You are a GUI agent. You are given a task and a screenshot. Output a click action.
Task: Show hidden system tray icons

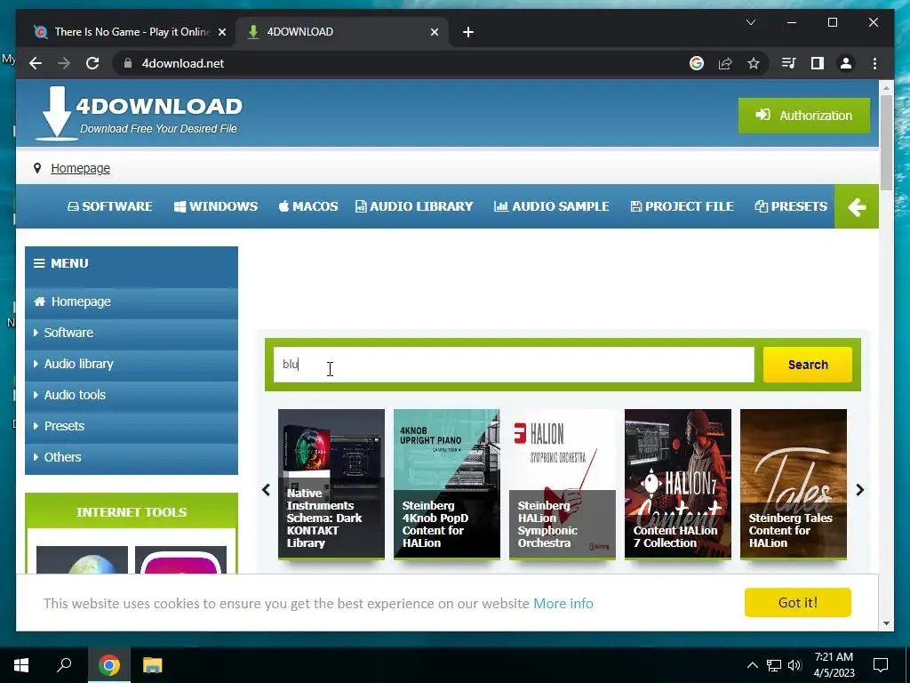pos(752,665)
